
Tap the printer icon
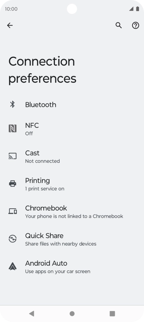(x=13, y=184)
